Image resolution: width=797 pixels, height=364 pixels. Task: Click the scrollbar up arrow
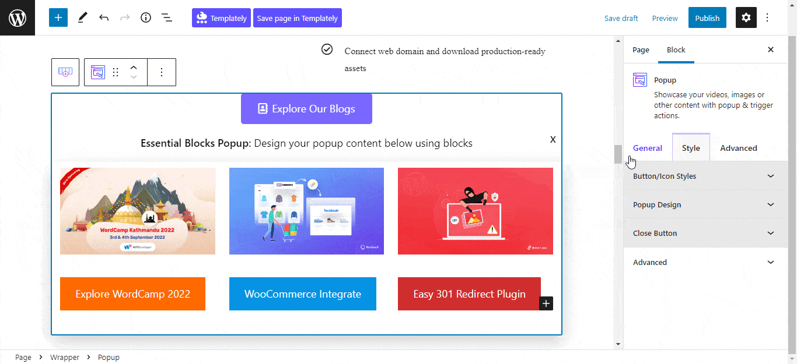tap(618, 41)
